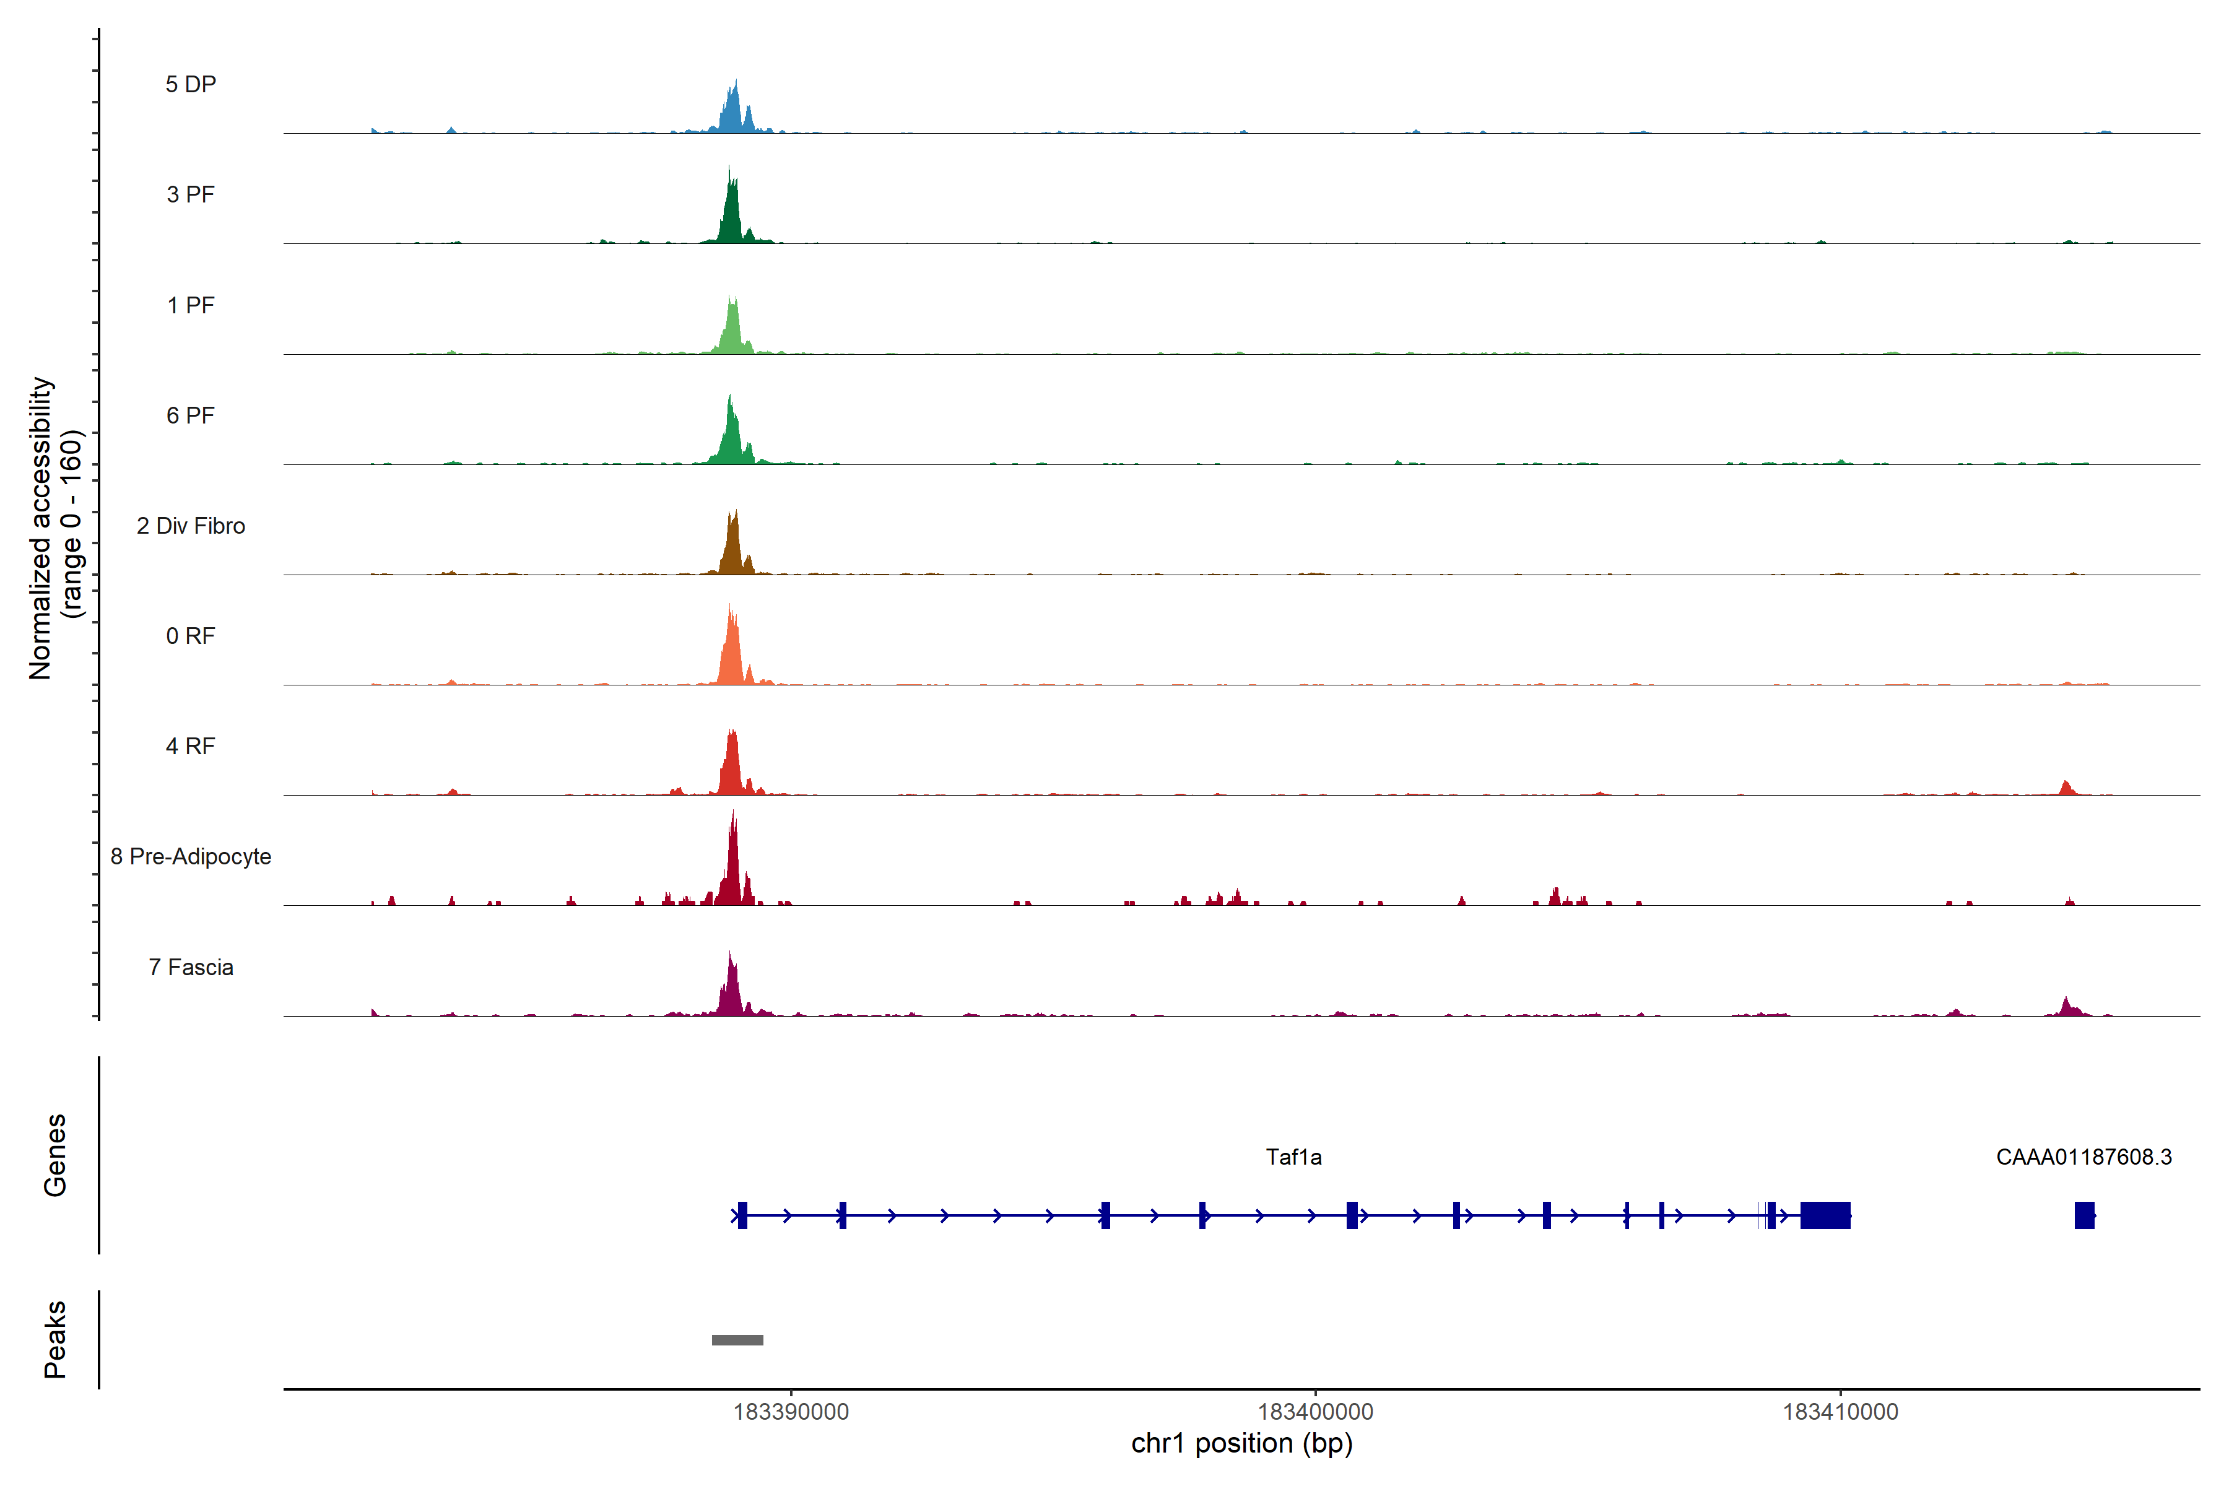Click the Taf1a gene name

coord(1293,1157)
